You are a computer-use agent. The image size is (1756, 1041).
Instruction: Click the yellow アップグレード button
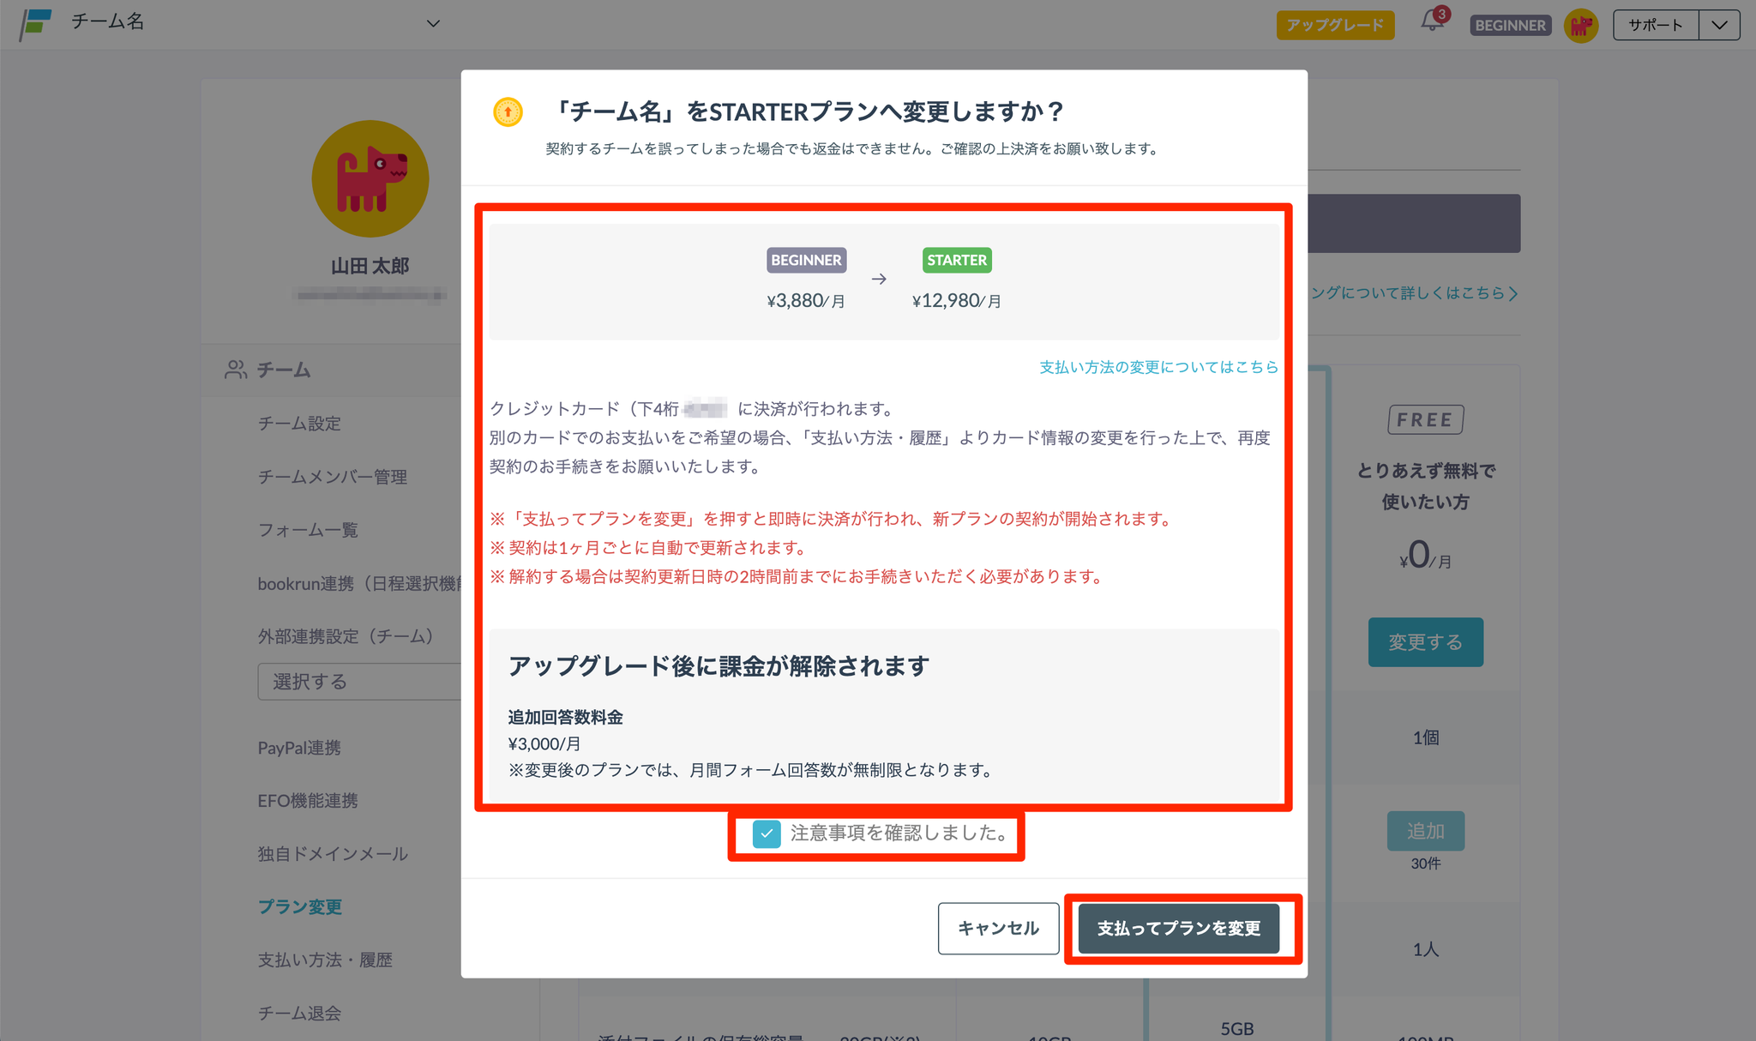coord(1335,25)
